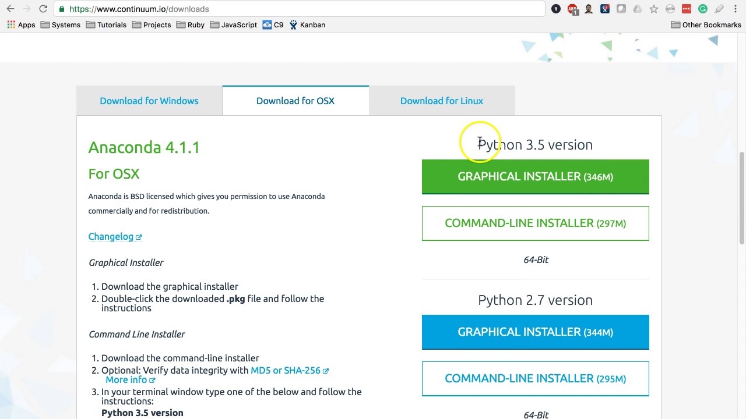This screenshot has width=746, height=419.
Task: Click the Graphical Installer italic subheading
Action: [126, 262]
